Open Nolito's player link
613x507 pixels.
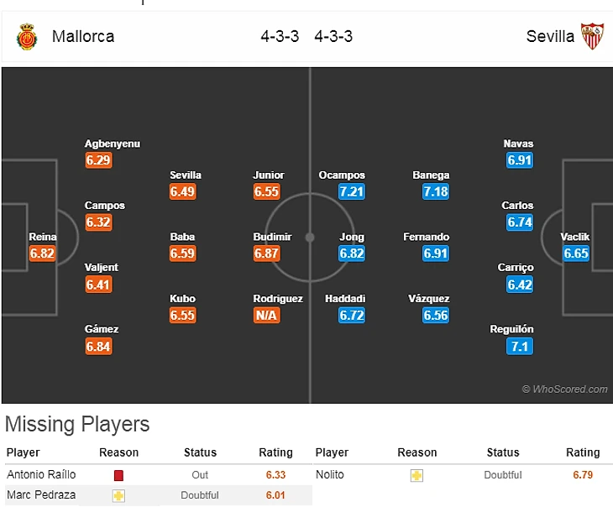[x=330, y=475]
